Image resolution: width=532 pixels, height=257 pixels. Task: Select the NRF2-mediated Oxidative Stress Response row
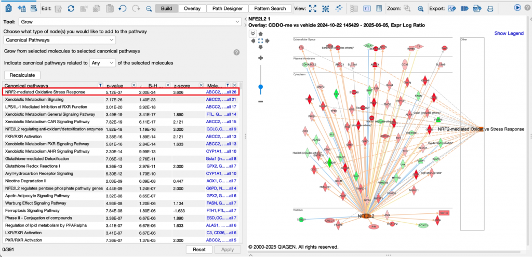coord(121,92)
